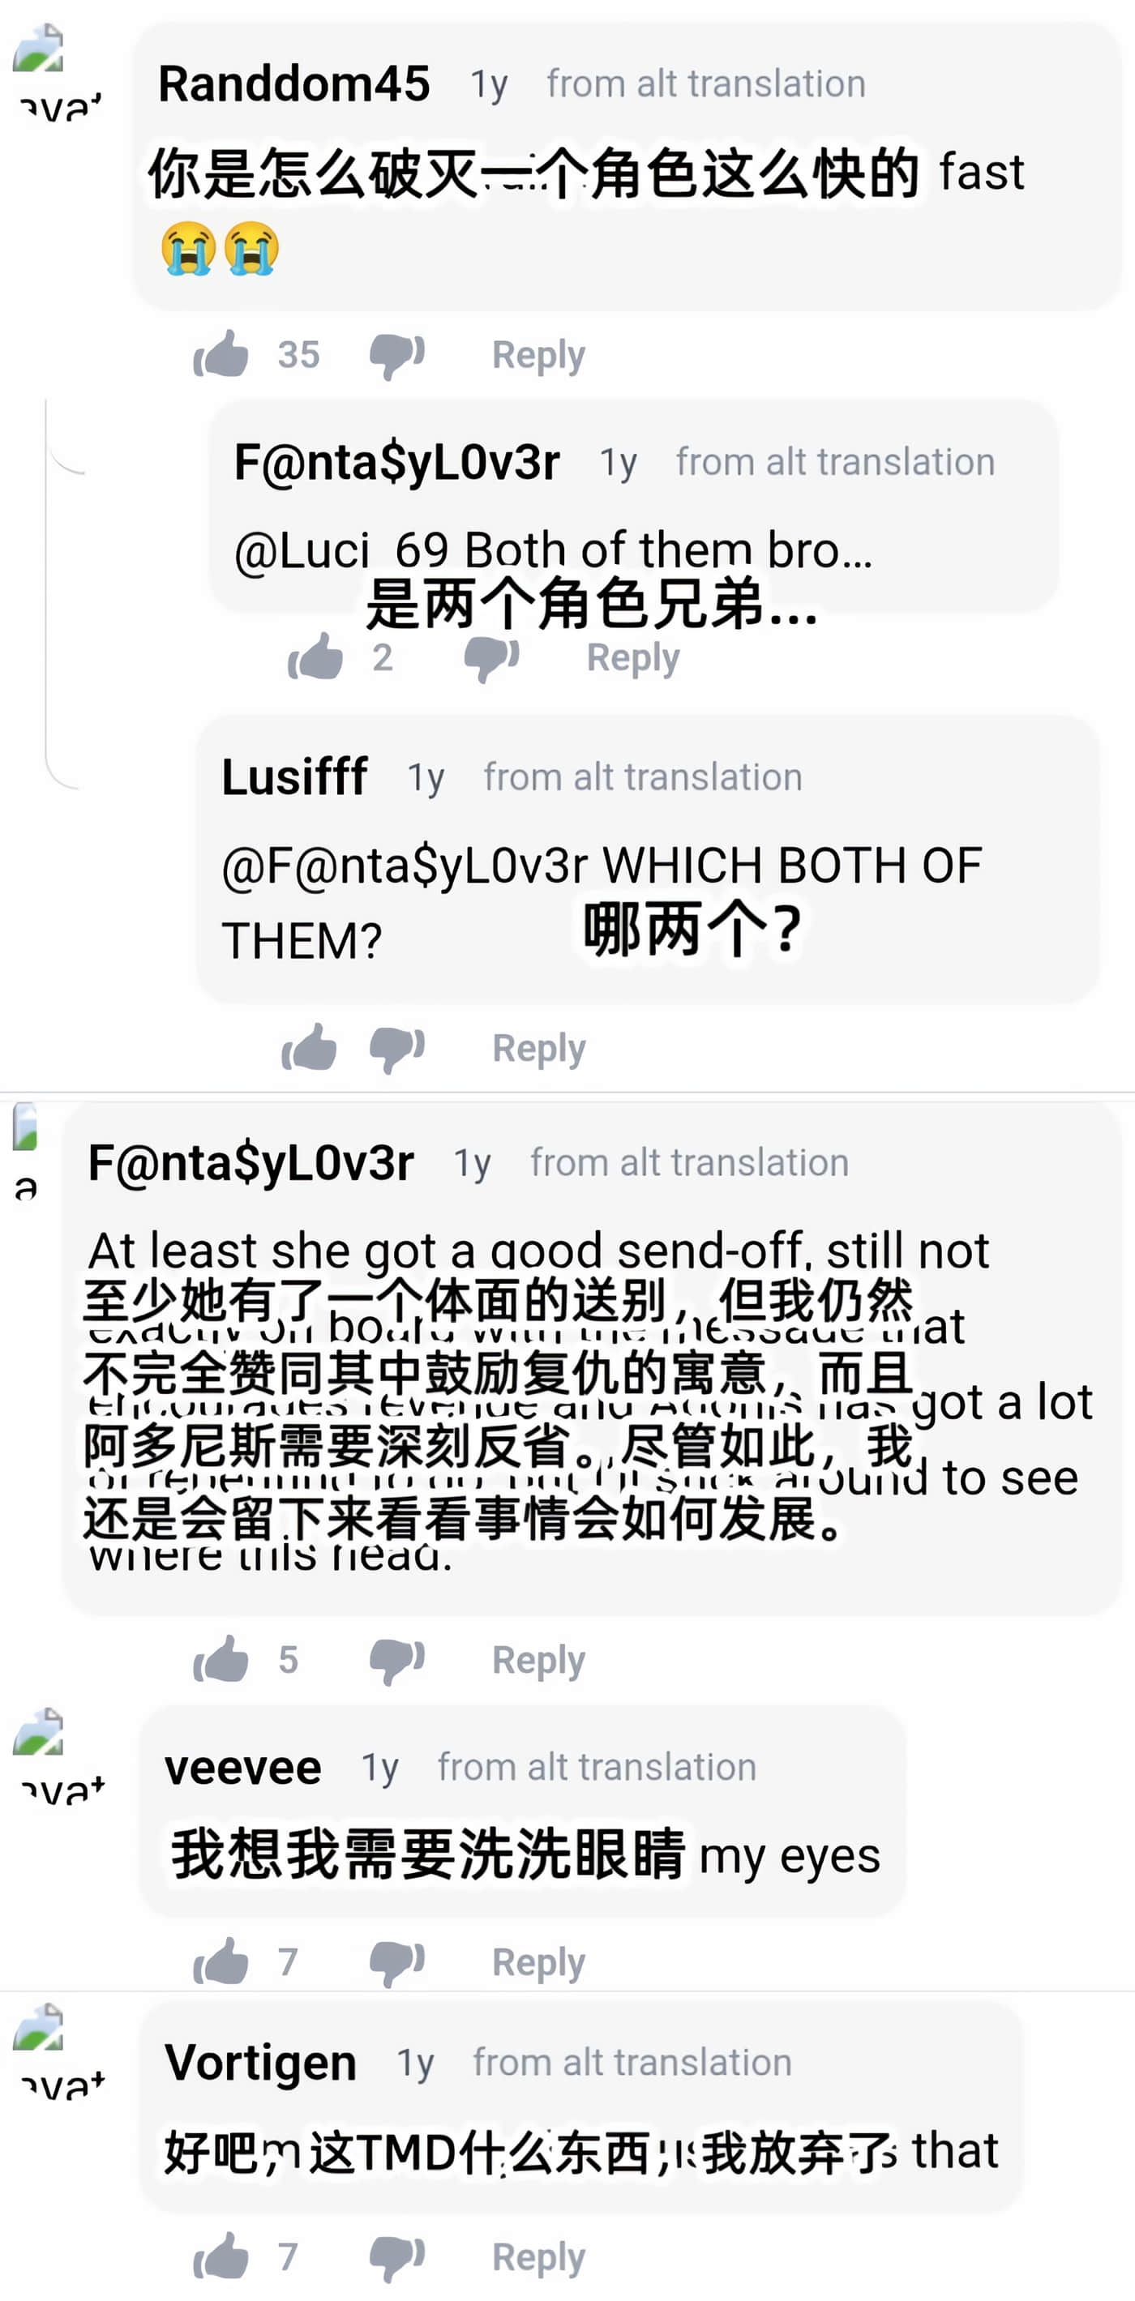Like Vortigen's comment
Image resolution: width=1135 pixels, height=2301 pixels.
[x=221, y=2256]
